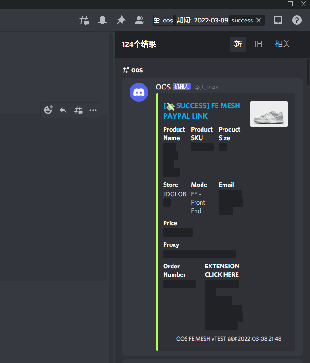Click the search filter 'oos' chip
310x363 pixels.
pyautogui.click(x=163, y=20)
